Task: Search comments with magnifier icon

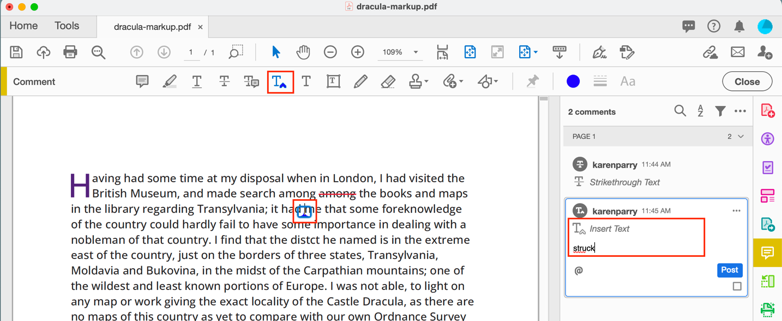Action: pyautogui.click(x=680, y=112)
